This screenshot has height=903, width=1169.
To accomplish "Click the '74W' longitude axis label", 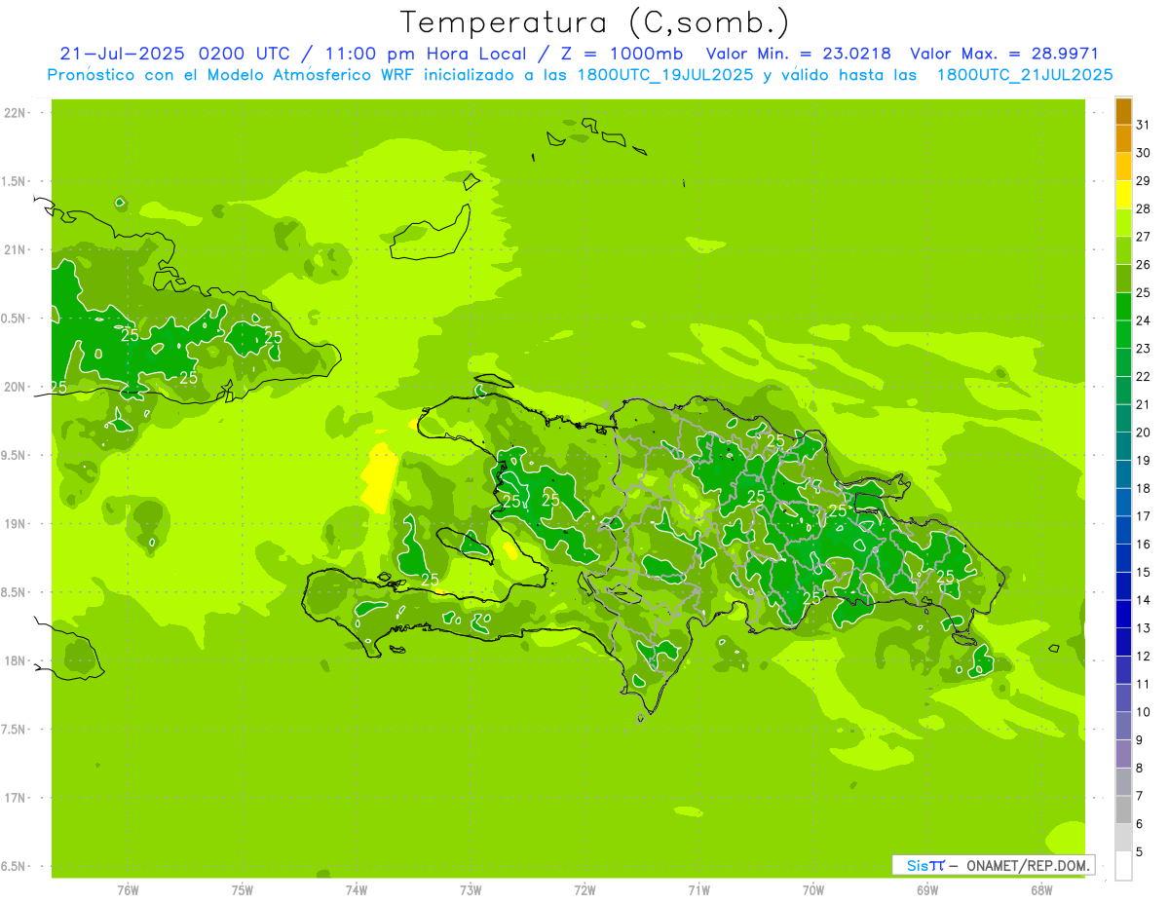I will pos(357,889).
